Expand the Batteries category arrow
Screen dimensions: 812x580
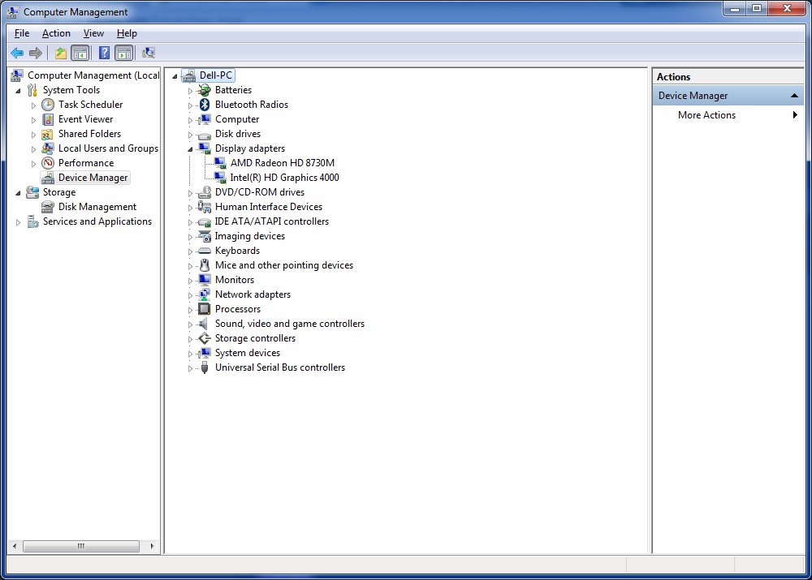click(190, 91)
